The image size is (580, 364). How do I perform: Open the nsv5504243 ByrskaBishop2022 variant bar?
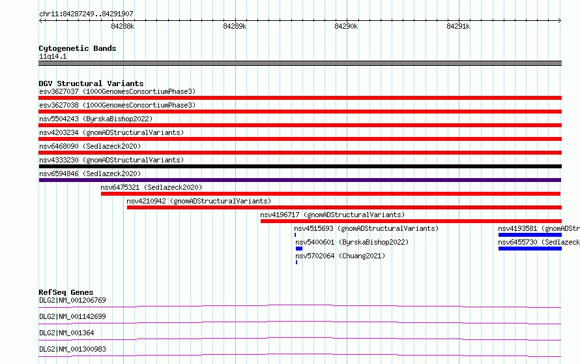click(300, 125)
